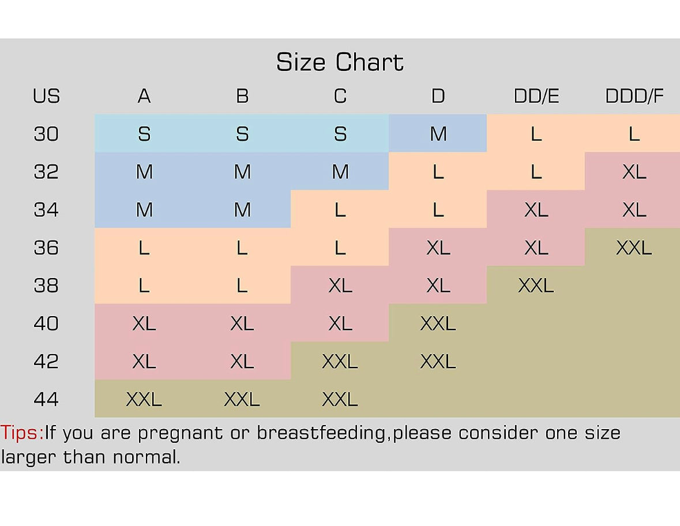Click the XXL cell in row 36
Image resolution: width=680 pixels, height=526 pixels.
click(x=634, y=248)
